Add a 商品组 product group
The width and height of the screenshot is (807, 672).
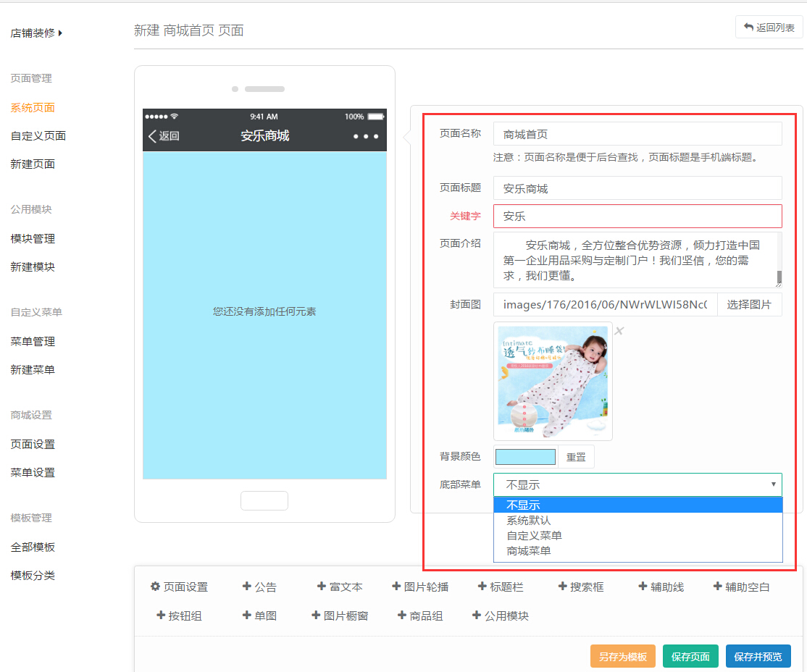click(x=420, y=616)
